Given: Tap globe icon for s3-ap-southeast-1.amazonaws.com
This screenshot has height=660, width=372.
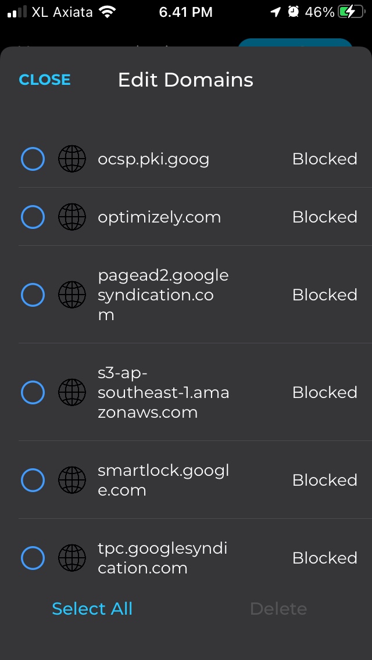Looking at the screenshot, I should (72, 392).
